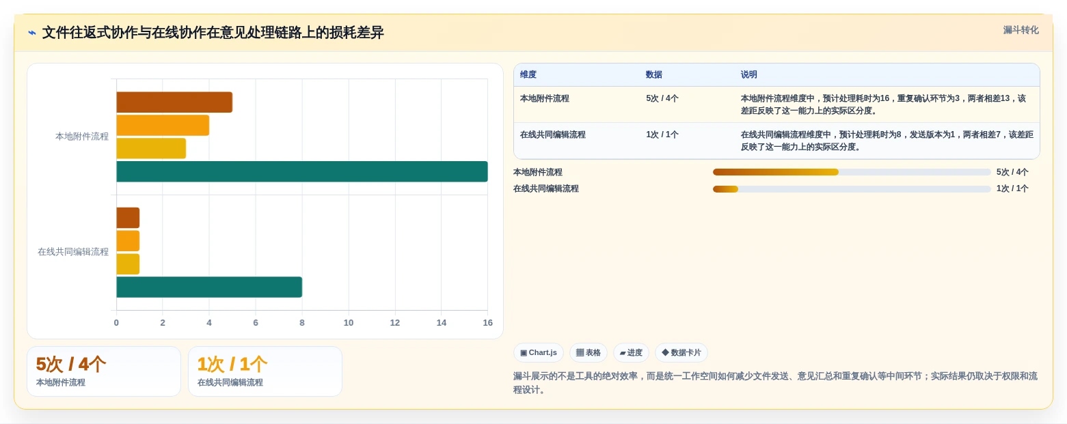Screen dimensions: 1067x424
Task: Click the 数据 column header
Action: click(654, 75)
